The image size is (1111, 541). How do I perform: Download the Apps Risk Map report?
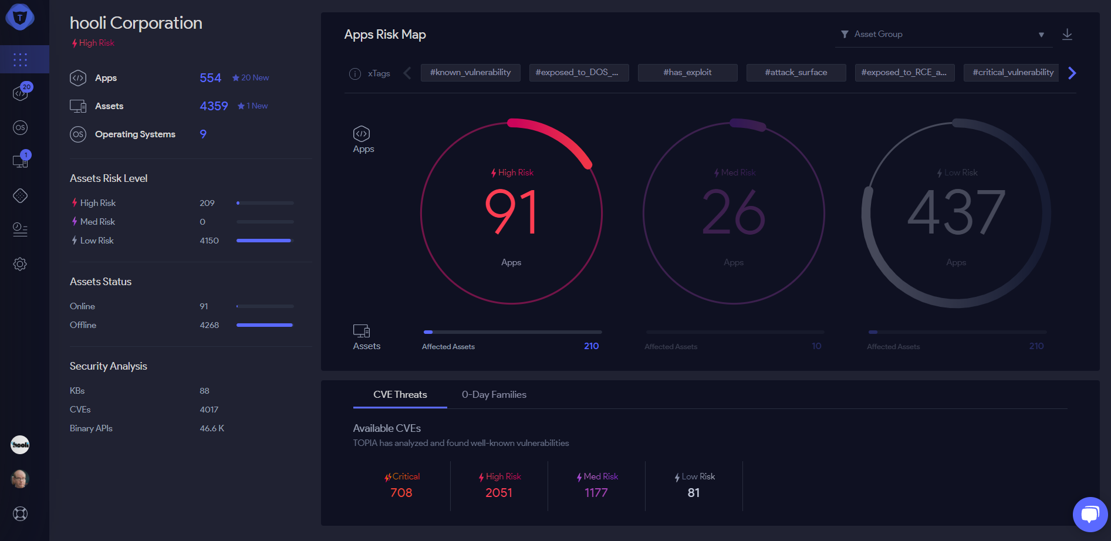click(1067, 35)
